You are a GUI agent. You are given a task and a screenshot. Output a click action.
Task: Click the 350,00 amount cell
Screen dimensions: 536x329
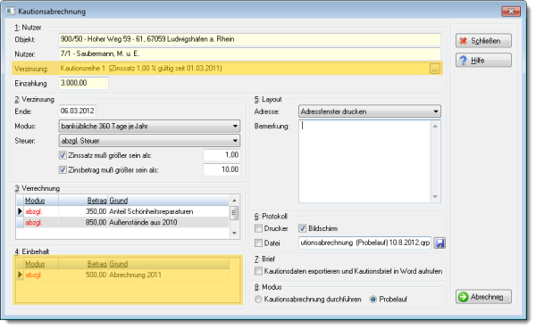click(83, 211)
